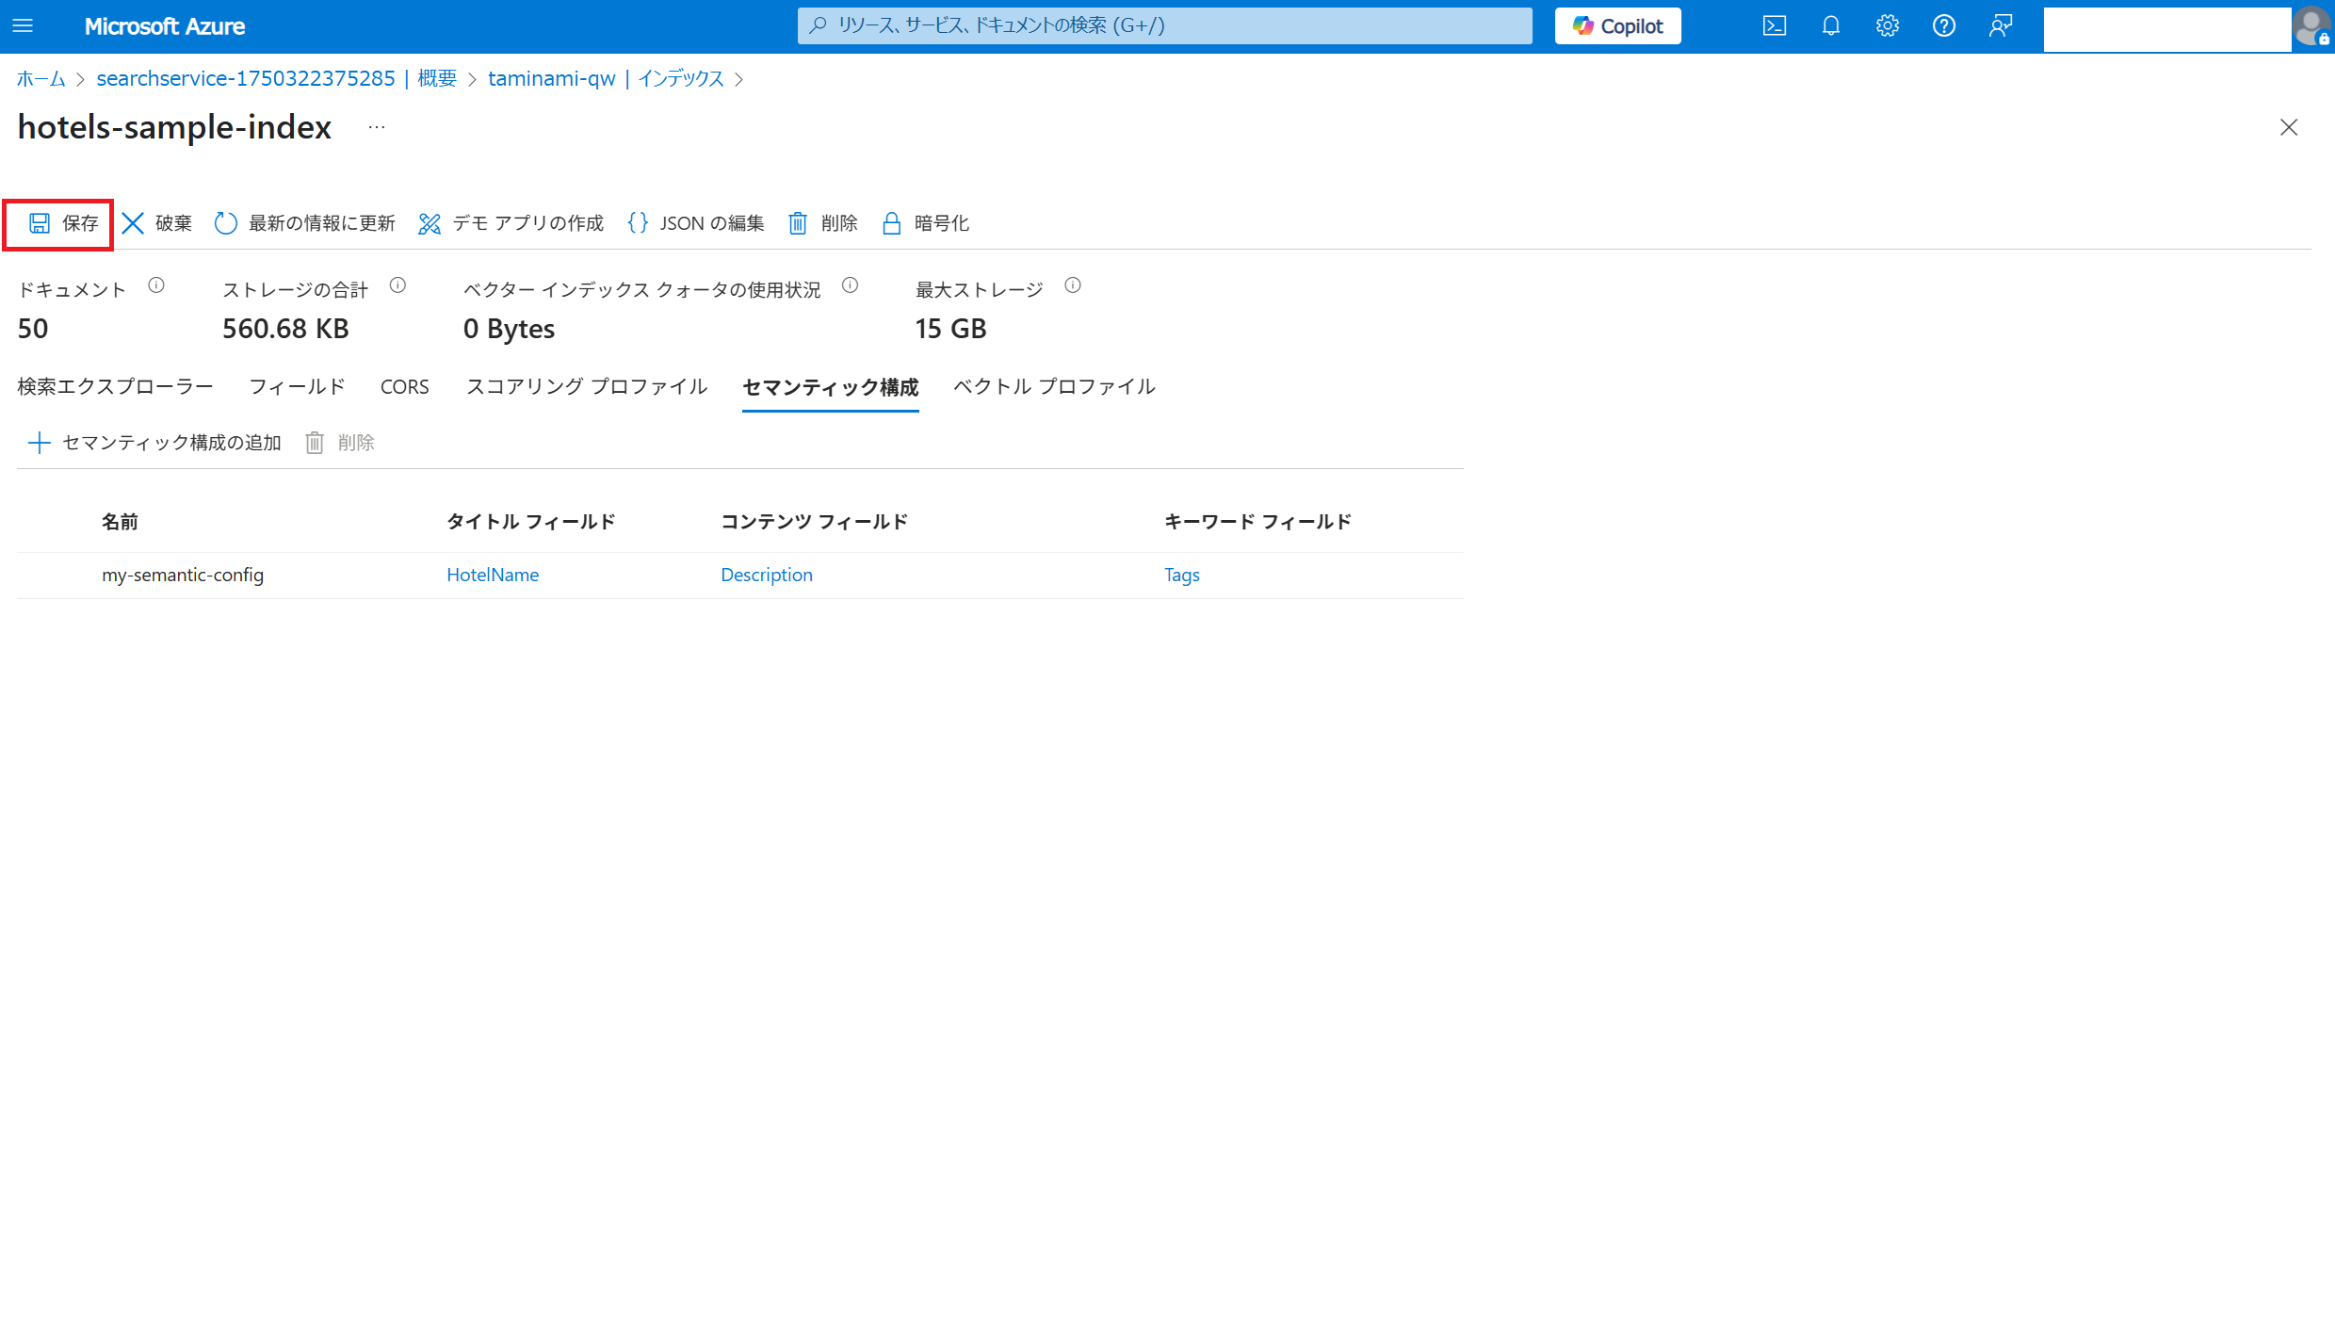Open the notifications bell icon
The width and height of the screenshot is (2335, 1331).
1830,26
